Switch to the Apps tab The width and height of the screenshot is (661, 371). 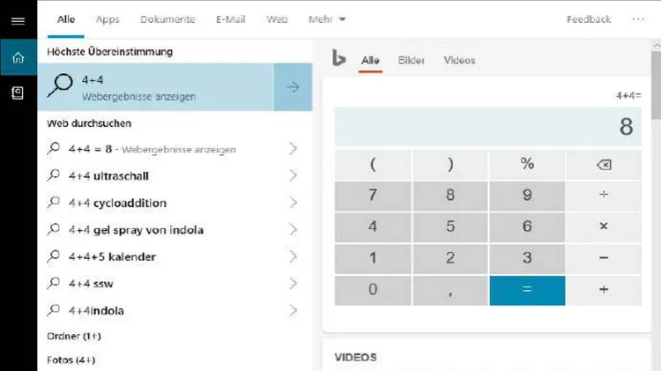point(108,19)
